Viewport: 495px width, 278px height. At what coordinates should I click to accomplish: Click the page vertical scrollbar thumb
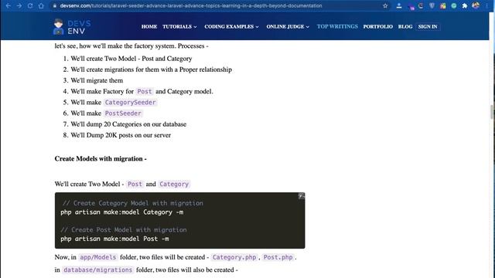[x=492, y=112]
